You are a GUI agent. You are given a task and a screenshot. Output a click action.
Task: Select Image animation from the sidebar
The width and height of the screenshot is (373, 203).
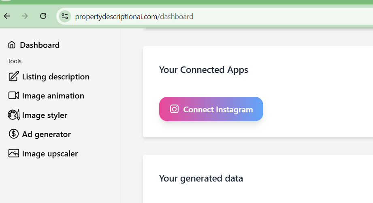[x=53, y=96]
